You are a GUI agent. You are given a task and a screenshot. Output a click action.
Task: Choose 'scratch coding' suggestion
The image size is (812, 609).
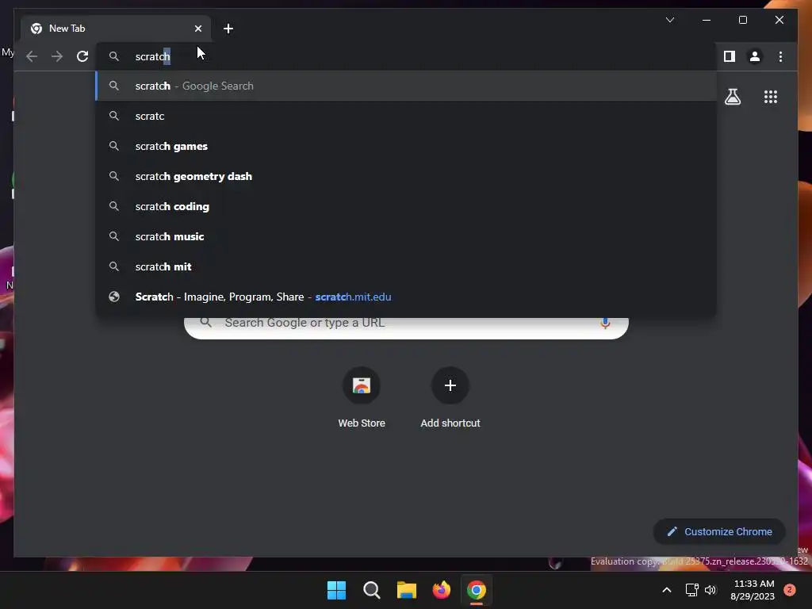(x=406, y=206)
